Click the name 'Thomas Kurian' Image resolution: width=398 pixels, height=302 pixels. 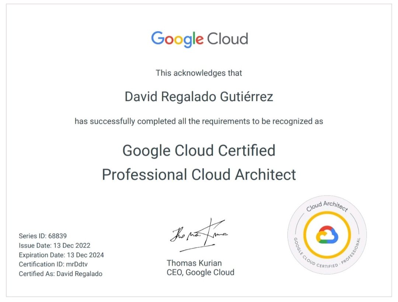coord(194,263)
